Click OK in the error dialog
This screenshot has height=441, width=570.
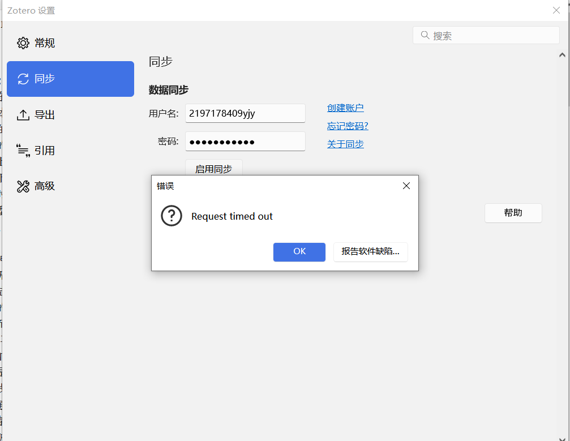(x=299, y=251)
